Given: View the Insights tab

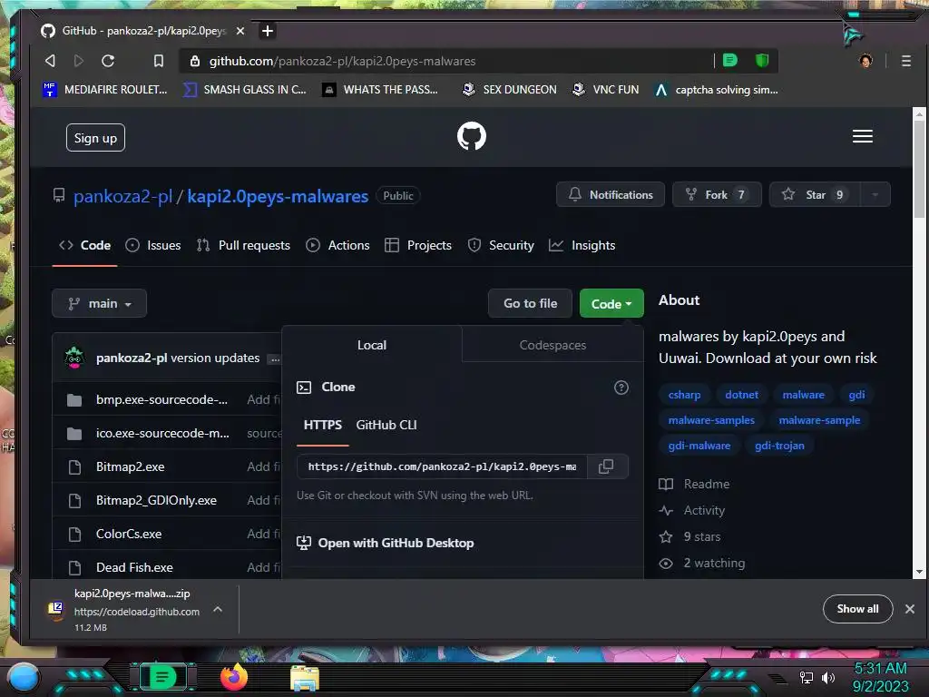Looking at the screenshot, I should pyautogui.click(x=582, y=245).
